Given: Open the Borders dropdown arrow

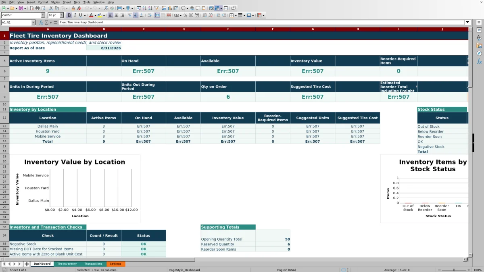Looking at the screenshot, I should [x=236, y=15].
